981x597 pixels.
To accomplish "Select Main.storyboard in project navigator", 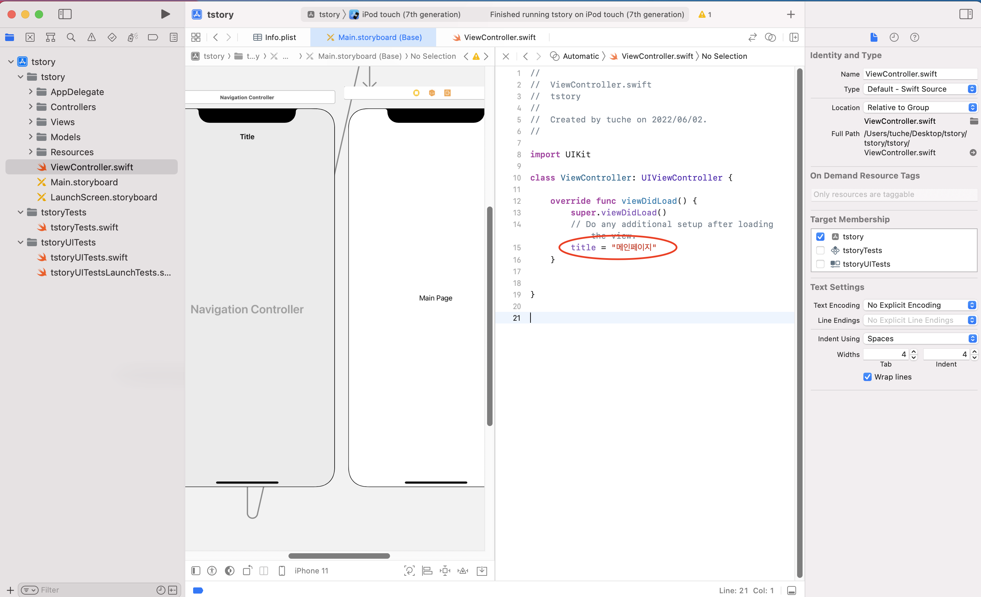I will [x=84, y=182].
